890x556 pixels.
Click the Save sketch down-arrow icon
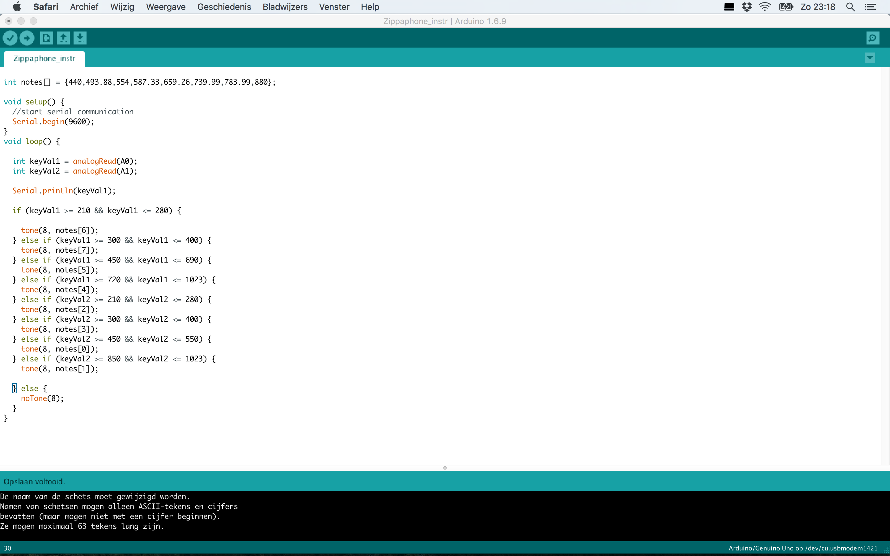pos(80,38)
